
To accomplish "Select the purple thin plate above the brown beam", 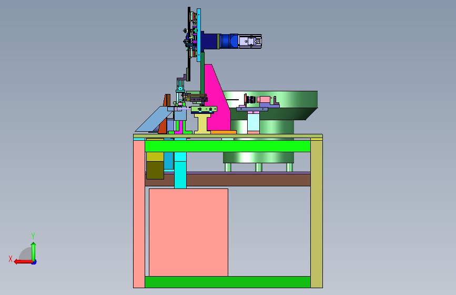I will point(248,173).
